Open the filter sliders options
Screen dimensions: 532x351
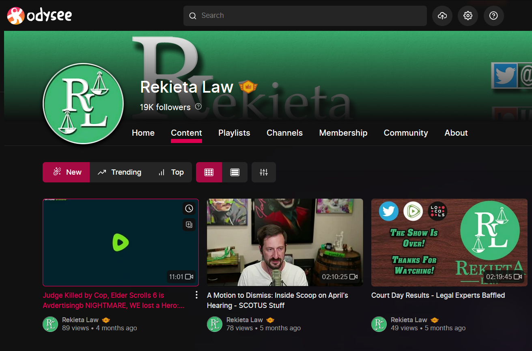(264, 172)
